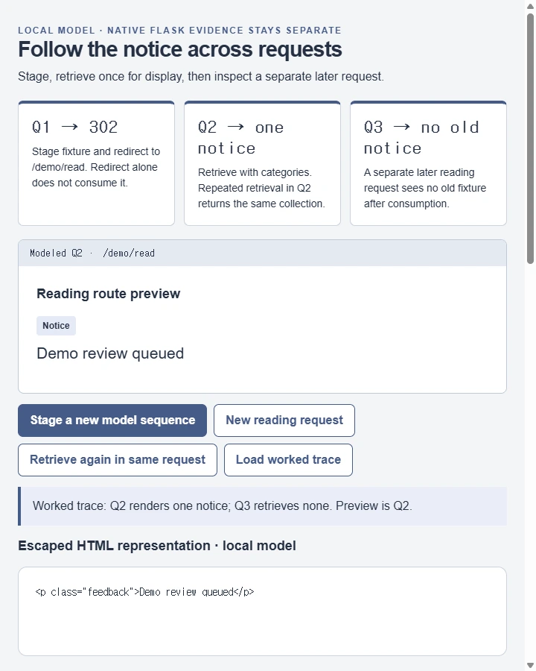Screen dimensions: 536x671
Task: Click the escaped HTML code block
Action: point(263,611)
